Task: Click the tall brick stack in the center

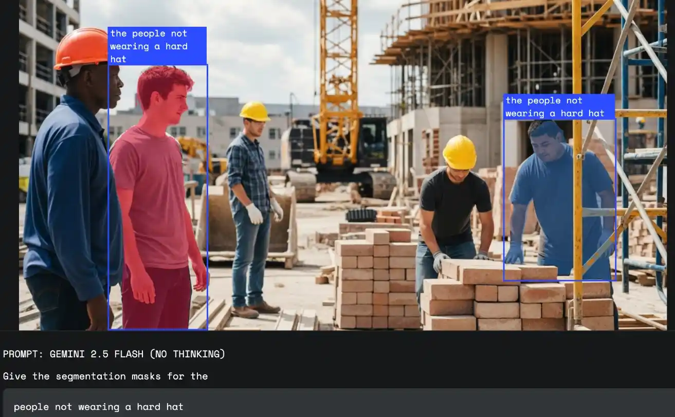Action: pos(378,280)
